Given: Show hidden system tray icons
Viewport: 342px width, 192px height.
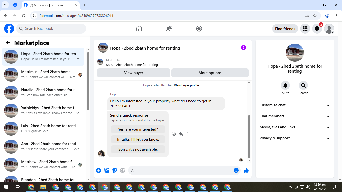Looking at the screenshot, I should 290,187.
